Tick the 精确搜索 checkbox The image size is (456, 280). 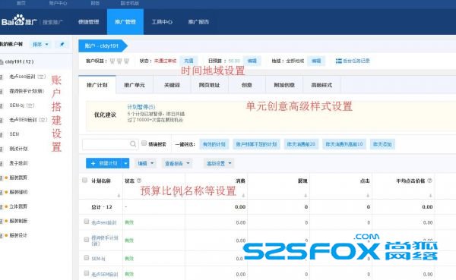pyautogui.click(x=144, y=143)
